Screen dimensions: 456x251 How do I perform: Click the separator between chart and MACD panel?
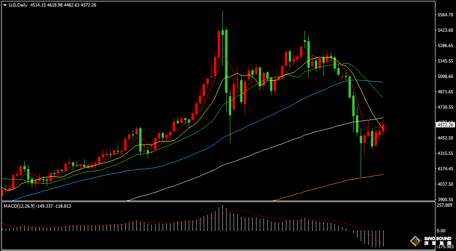pos(215,202)
